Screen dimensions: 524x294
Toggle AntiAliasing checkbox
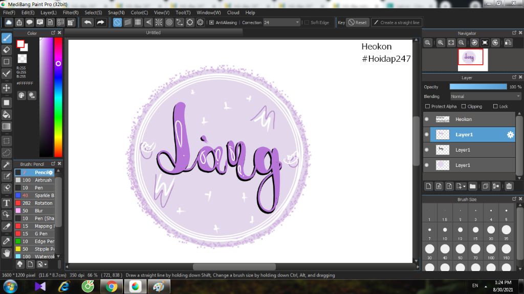[211, 22]
